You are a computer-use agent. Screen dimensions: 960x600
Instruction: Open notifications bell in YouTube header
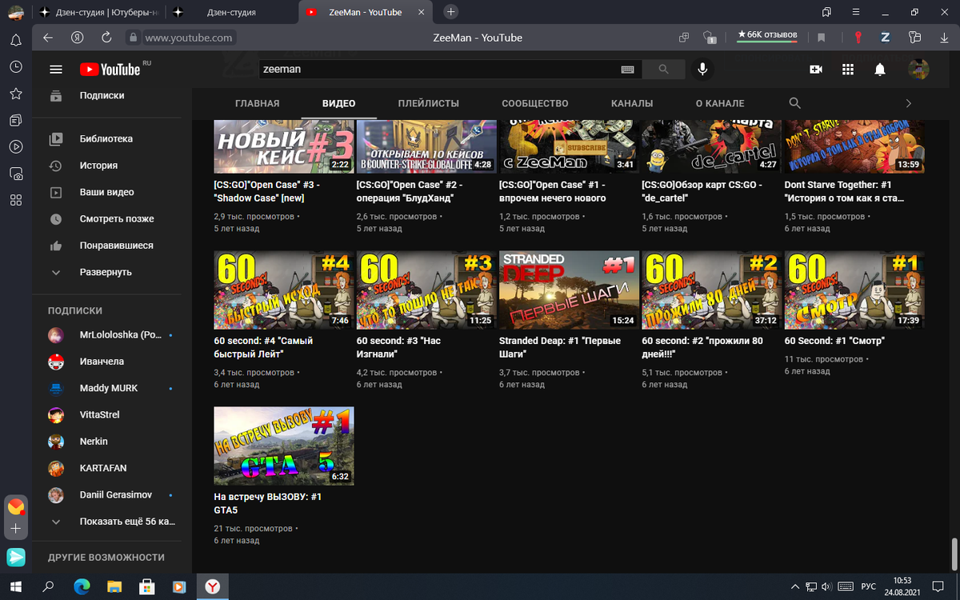[880, 70]
